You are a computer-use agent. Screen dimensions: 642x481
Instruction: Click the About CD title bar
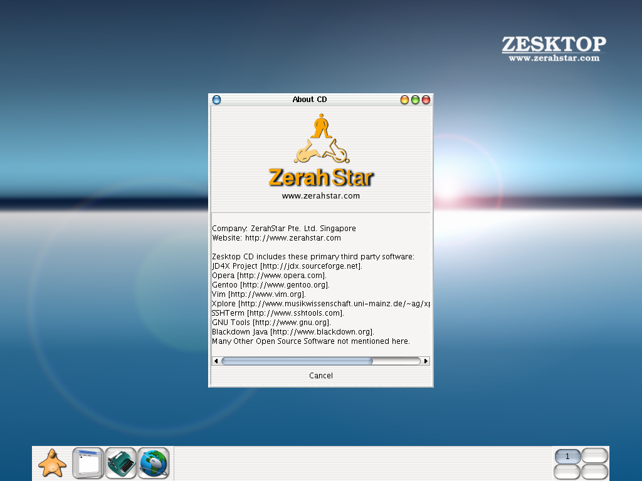click(310, 100)
